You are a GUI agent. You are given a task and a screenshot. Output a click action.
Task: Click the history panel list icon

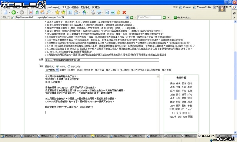[x=70, y=12]
